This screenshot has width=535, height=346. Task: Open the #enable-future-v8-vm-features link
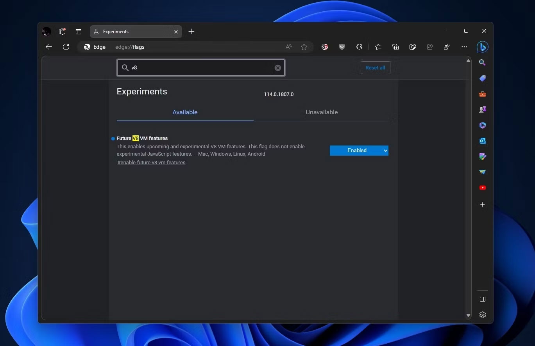[151, 163]
